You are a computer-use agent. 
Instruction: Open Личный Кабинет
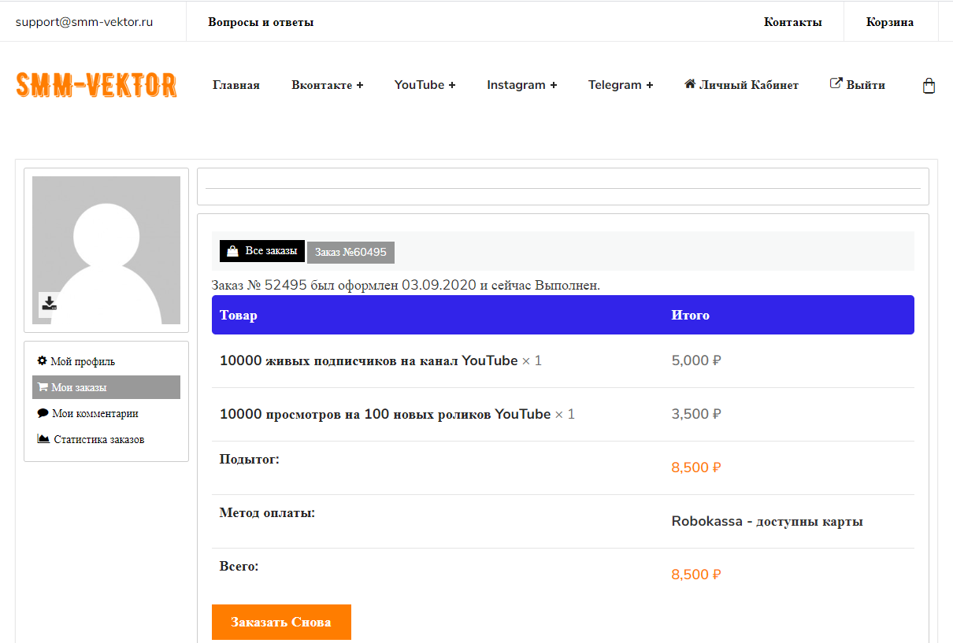tap(741, 85)
